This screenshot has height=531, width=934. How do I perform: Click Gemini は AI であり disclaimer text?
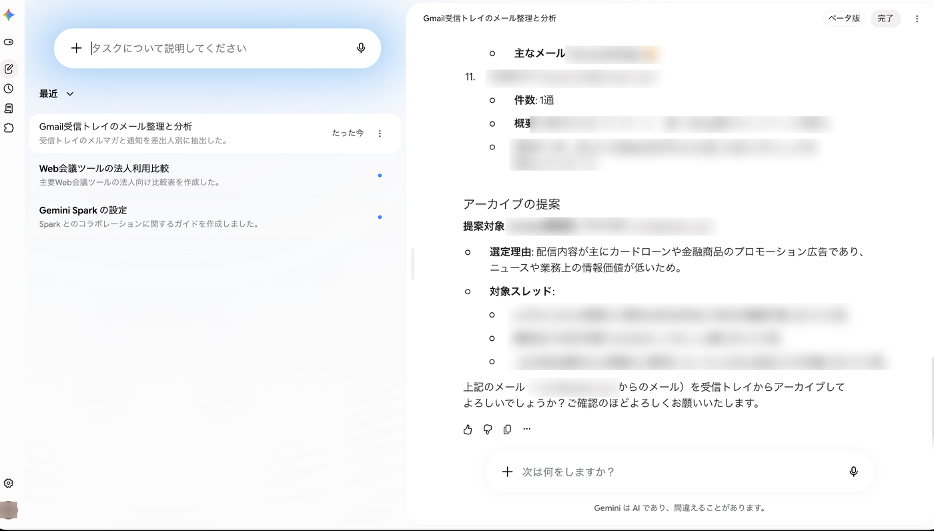679,508
